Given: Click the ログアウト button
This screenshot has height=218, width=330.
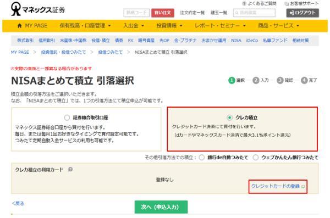Looking at the screenshot, I should [x=302, y=13].
